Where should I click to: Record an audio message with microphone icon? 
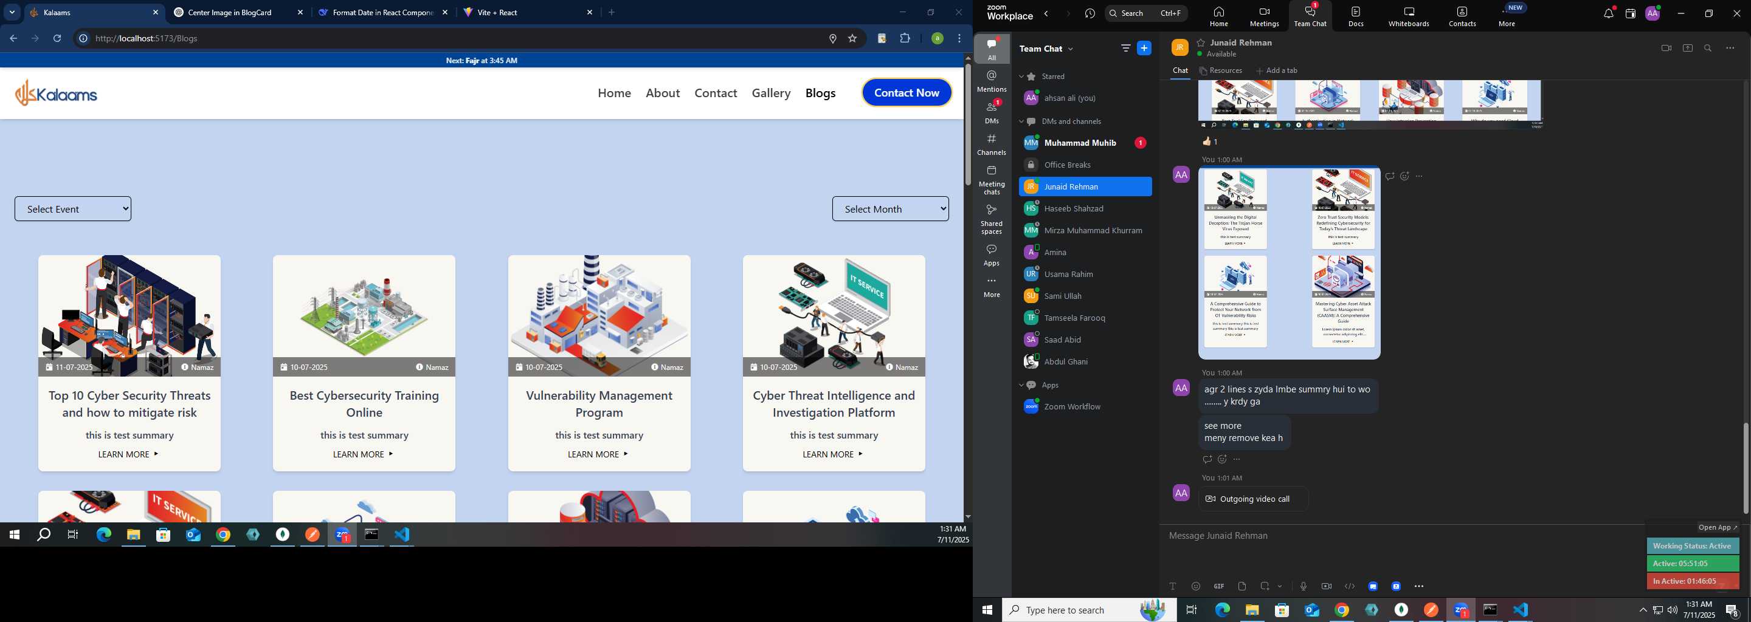[1303, 586]
